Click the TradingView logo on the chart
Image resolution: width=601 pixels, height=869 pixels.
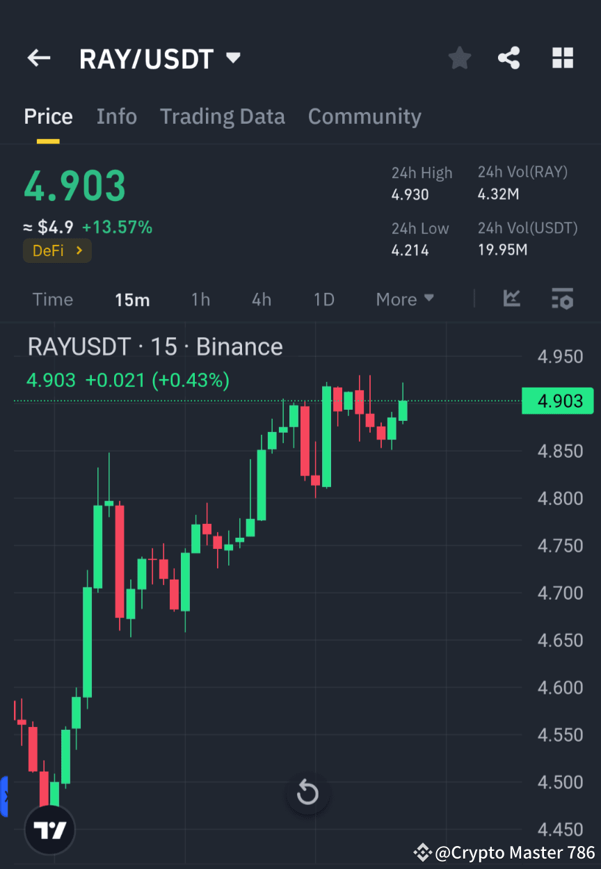coord(49,829)
